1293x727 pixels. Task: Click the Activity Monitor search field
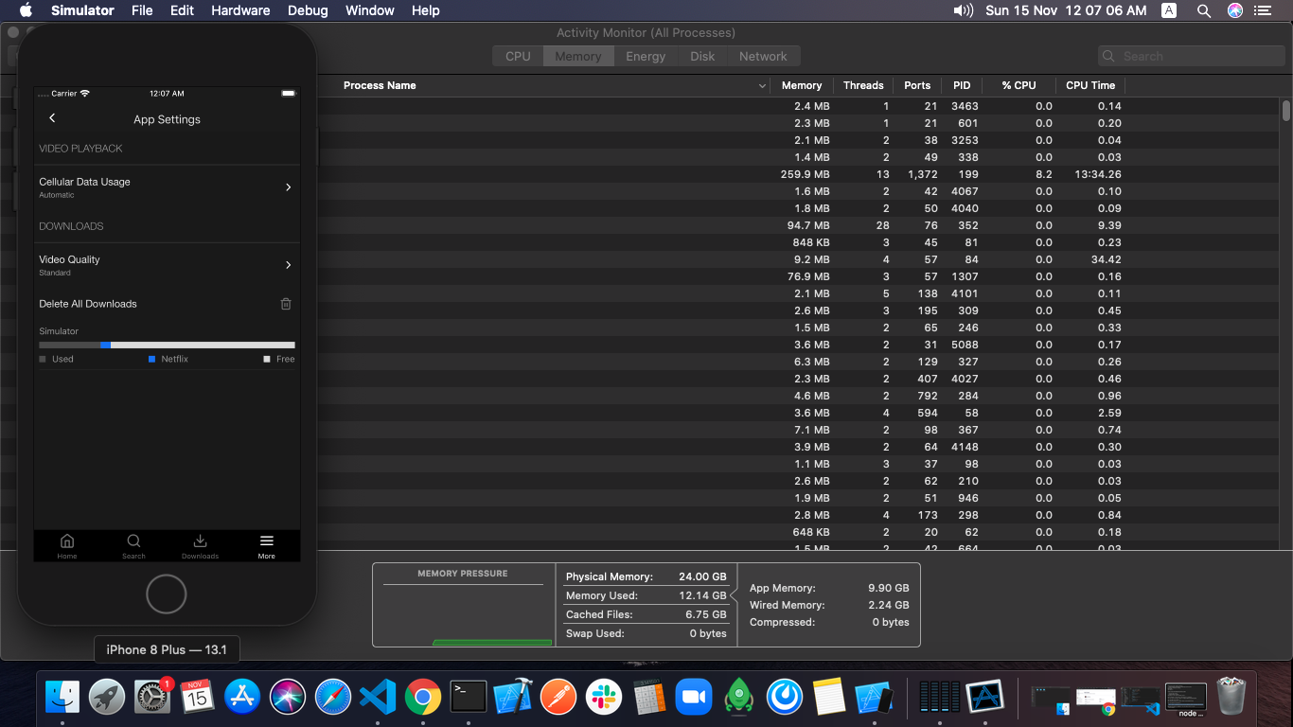tap(1192, 56)
